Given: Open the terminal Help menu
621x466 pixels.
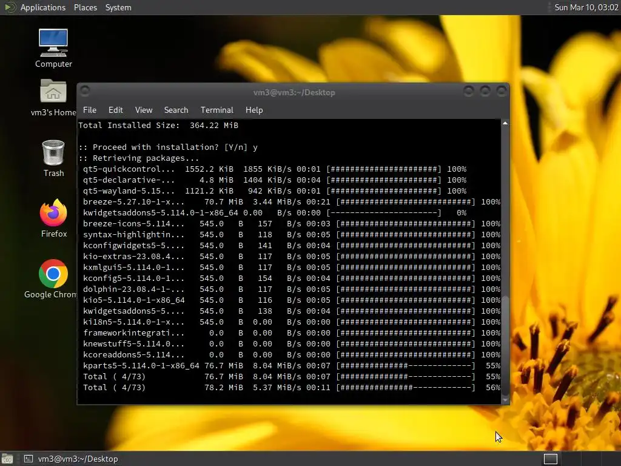Looking at the screenshot, I should coord(254,110).
